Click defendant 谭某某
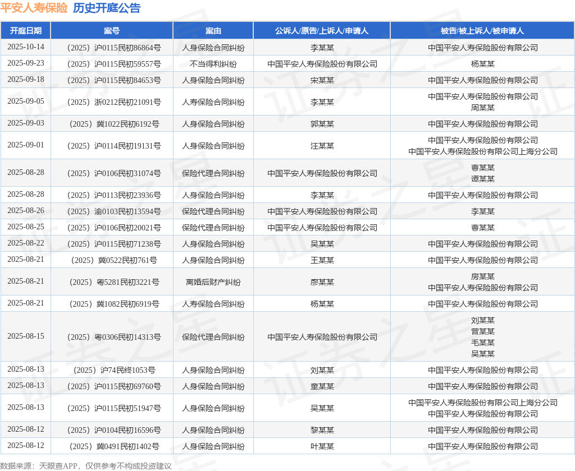Viewport: 575px width, 471px height. [482, 179]
